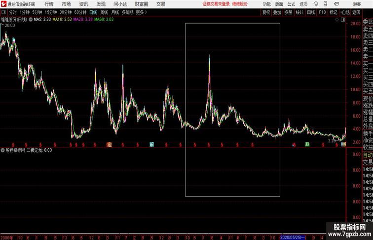Click the 2000年 label on time axis
The width and height of the screenshot is (373, 240).
pos(7,238)
